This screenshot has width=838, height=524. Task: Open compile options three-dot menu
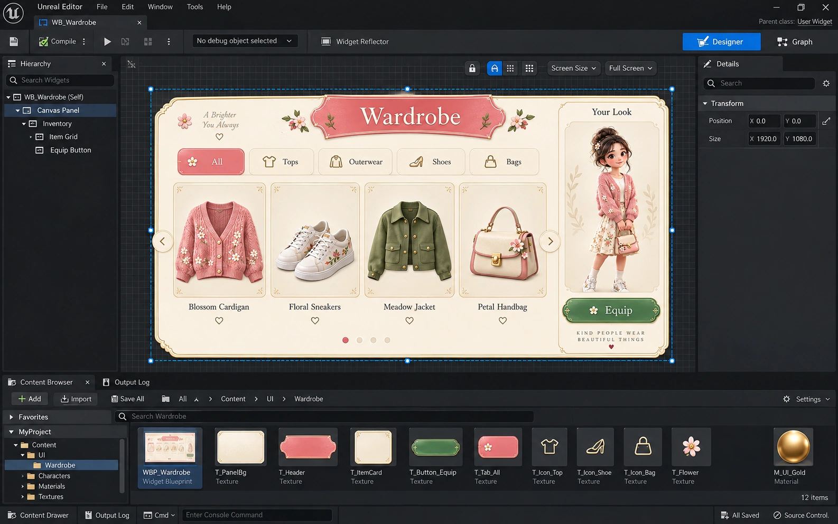click(x=84, y=41)
